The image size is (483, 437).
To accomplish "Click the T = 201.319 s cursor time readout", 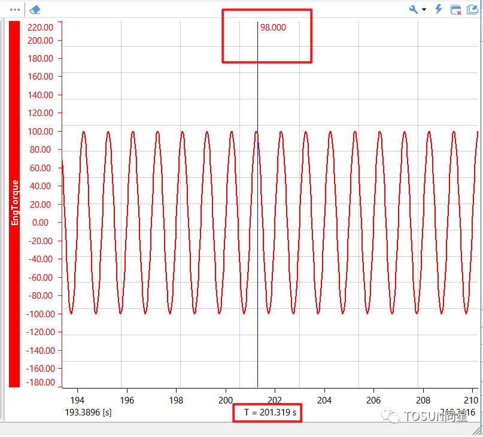I will click(270, 412).
